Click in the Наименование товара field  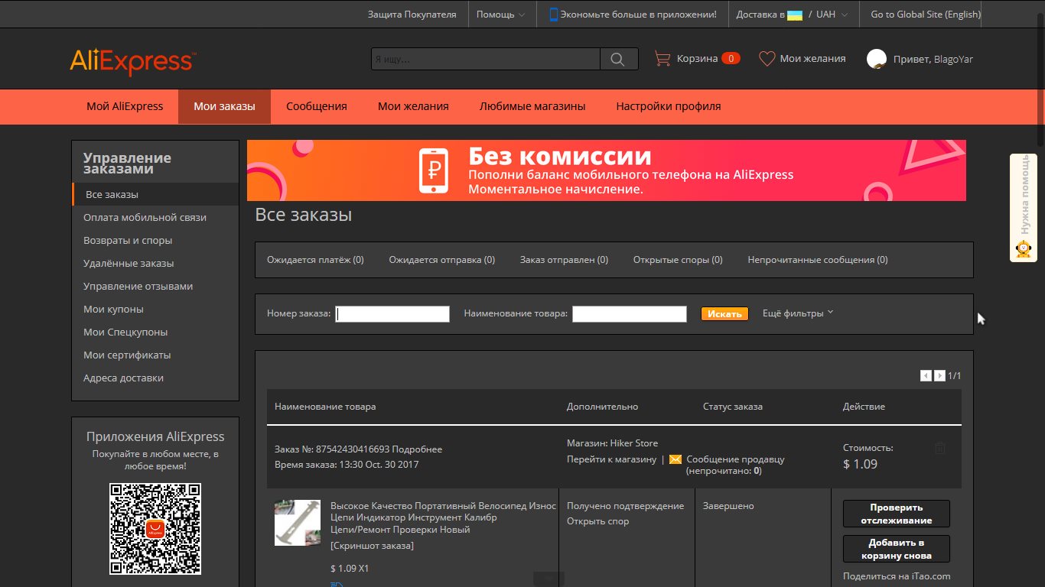[629, 314]
